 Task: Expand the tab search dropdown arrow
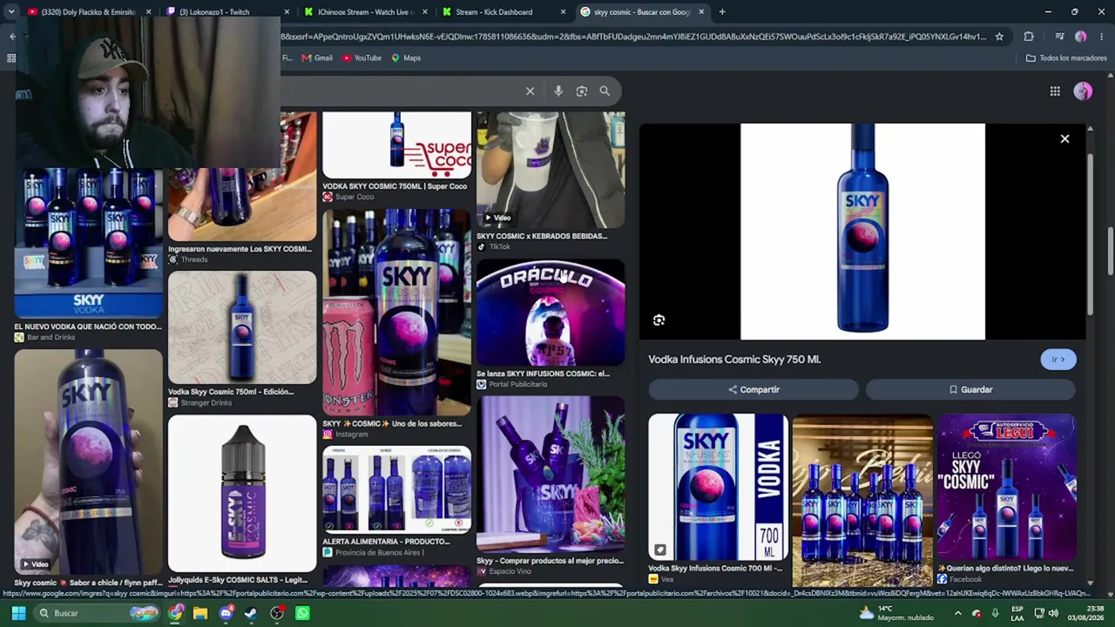pos(11,12)
